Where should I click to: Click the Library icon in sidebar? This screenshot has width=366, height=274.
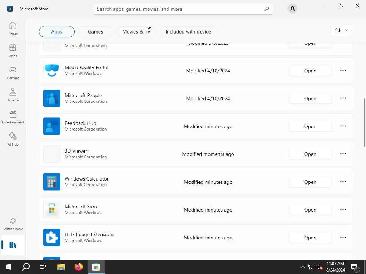[x=13, y=245]
